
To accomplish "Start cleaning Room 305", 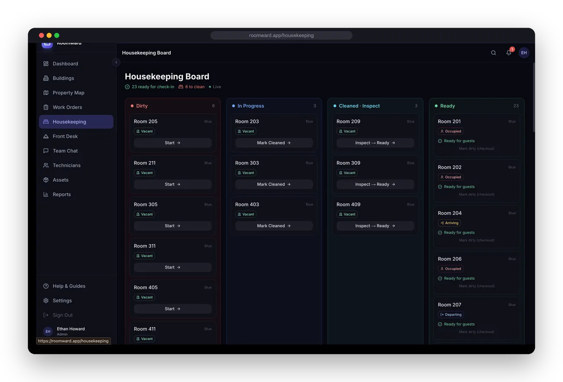I will (173, 226).
